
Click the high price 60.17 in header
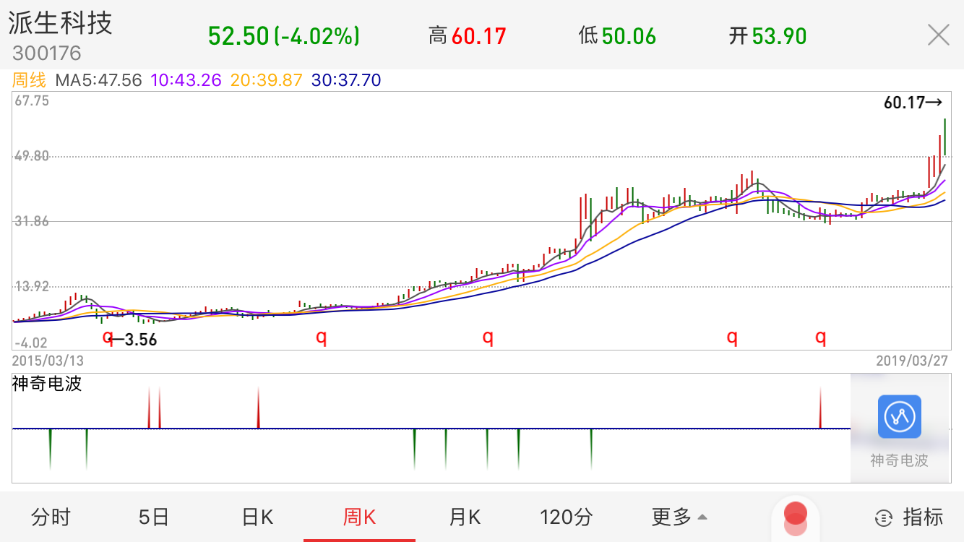pyautogui.click(x=478, y=36)
